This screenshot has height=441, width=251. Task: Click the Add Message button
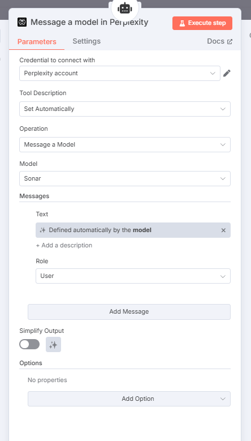129,311
